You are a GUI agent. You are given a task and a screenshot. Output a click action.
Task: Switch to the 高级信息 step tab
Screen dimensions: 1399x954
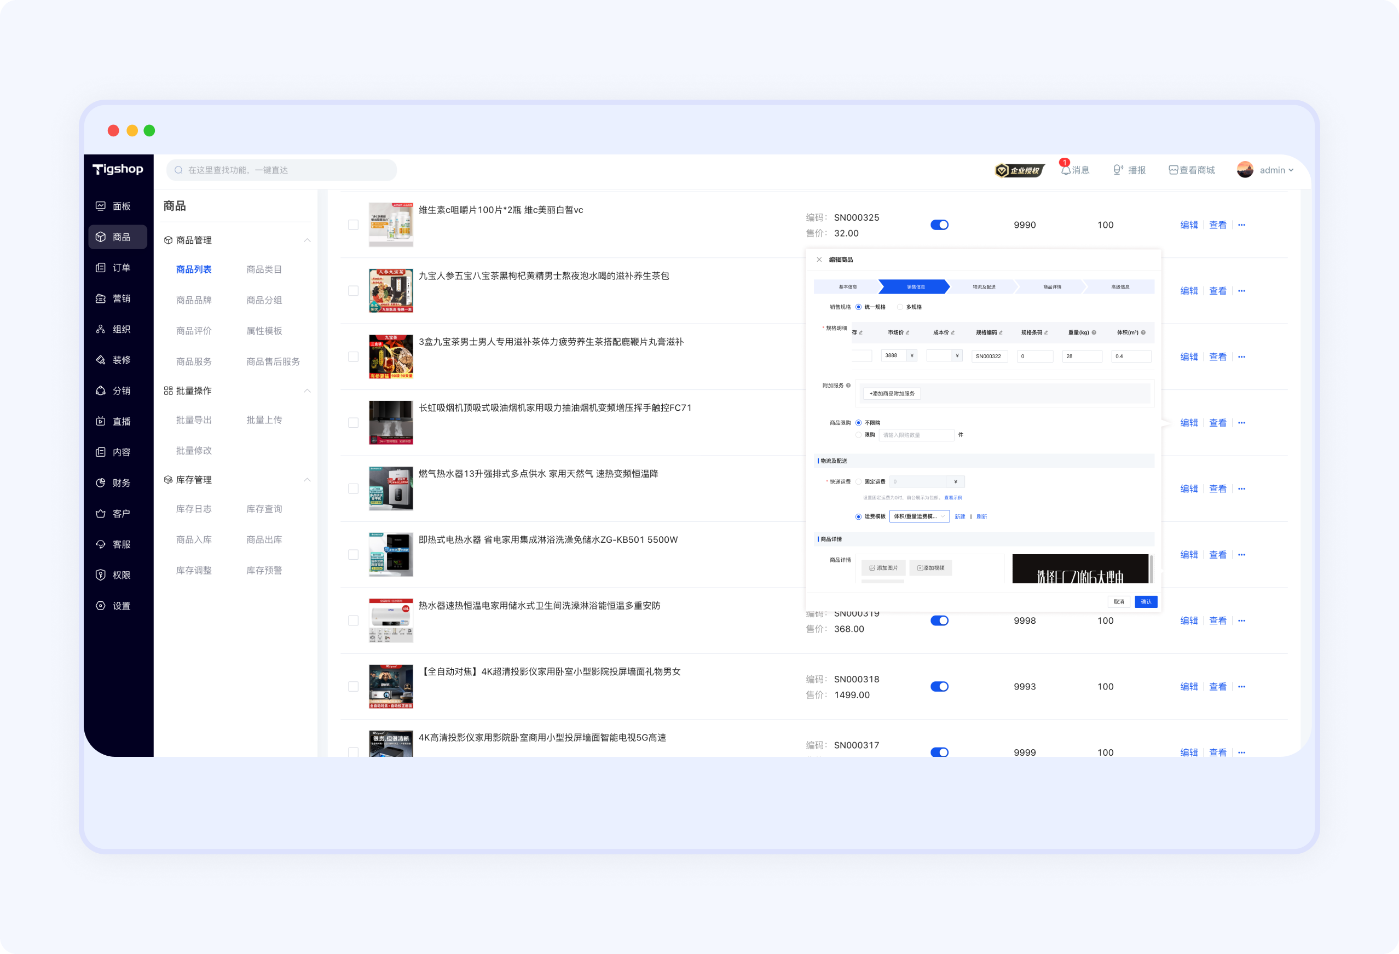click(1120, 286)
